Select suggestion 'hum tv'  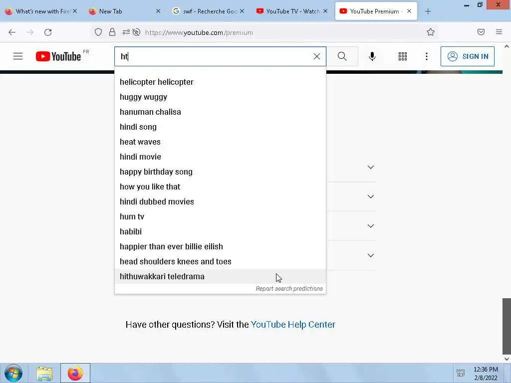coord(220,217)
